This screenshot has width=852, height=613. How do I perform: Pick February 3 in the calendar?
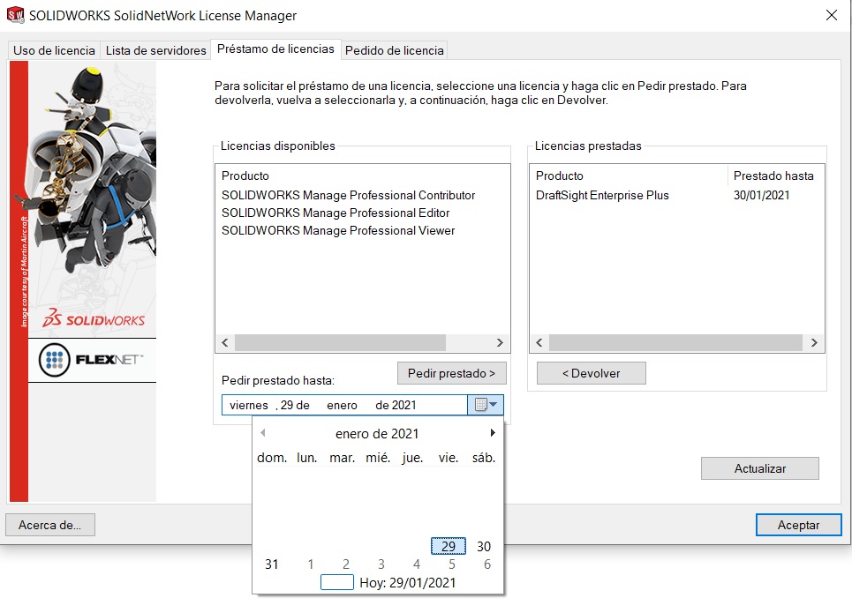pyautogui.click(x=381, y=564)
